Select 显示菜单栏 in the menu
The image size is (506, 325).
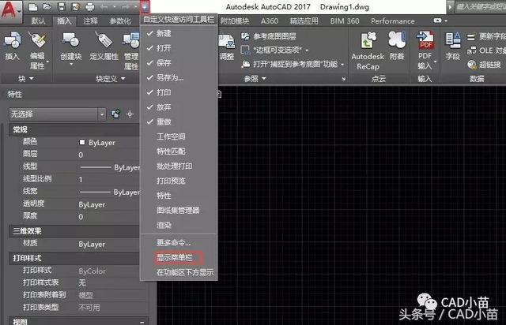pyautogui.click(x=179, y=258)
